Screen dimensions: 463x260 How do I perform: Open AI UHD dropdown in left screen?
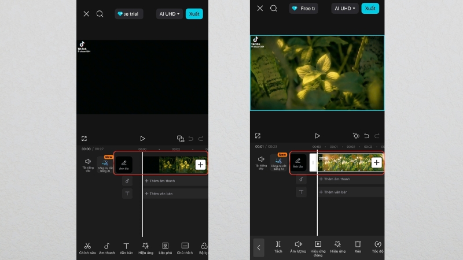click(x=169, y=14)
